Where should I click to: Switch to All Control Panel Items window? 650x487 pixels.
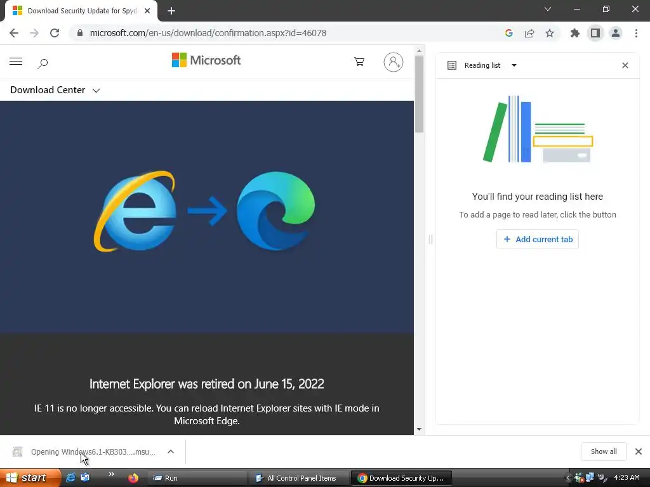pos(300,478)
